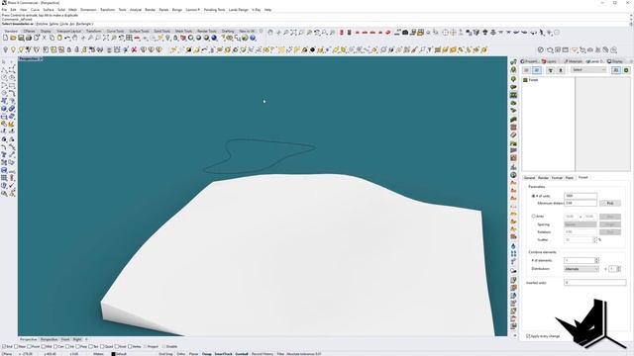The height and width of the screenshot is (356, 634).
Task: Click the pointer select tool in left sidebar
Action: click(x=4, y=62)
